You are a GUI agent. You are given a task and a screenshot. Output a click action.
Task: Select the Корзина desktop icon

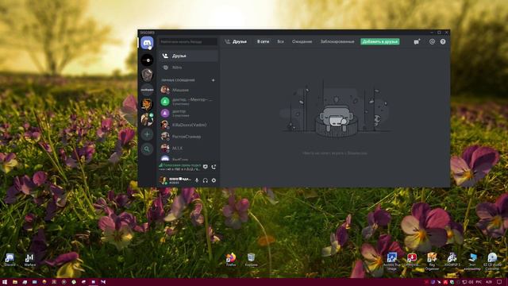[251, 260]
